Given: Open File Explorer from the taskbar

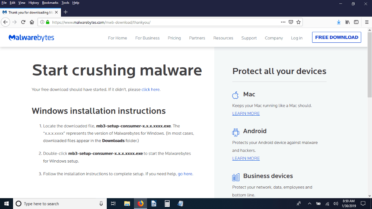Looking at the screenshot, I should (127, 203).
